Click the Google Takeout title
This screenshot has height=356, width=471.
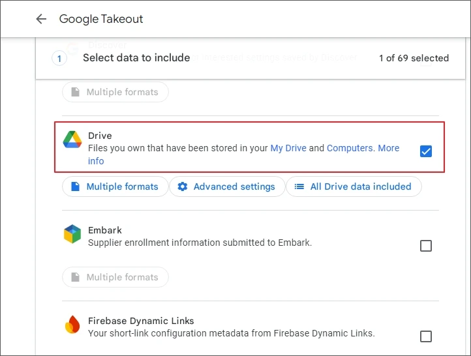pyautogui.click(x=101, y=19)
